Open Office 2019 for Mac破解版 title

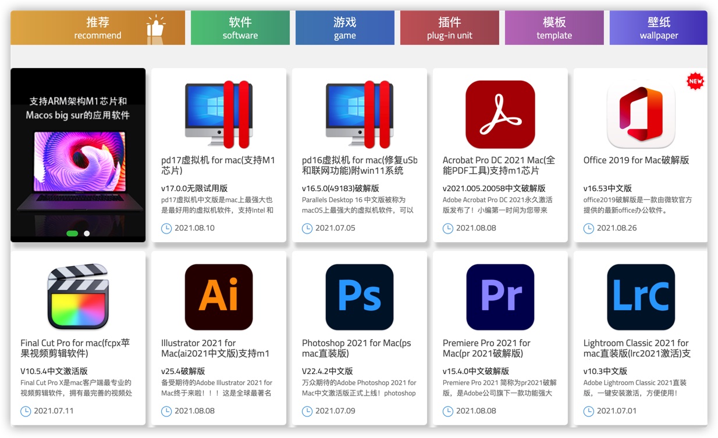pyautogui.click(x=636, y=160)
